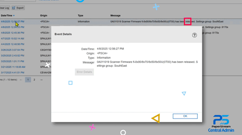Click the firmware message text in the dialog
242x135 pixels.
[x=147, y=64]
